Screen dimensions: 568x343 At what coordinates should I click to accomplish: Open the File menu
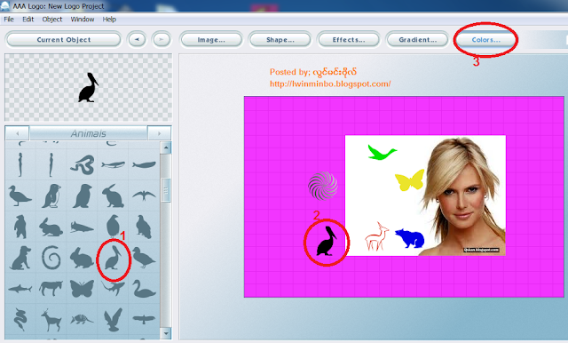[x=9, y=20]
